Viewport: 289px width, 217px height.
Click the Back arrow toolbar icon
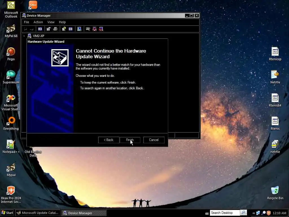[x=26, y=29]
